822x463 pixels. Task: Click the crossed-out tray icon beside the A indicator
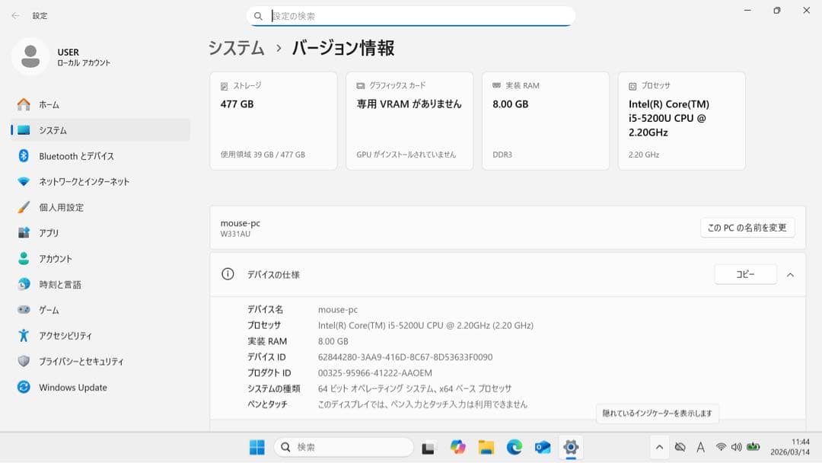[680, 447]
